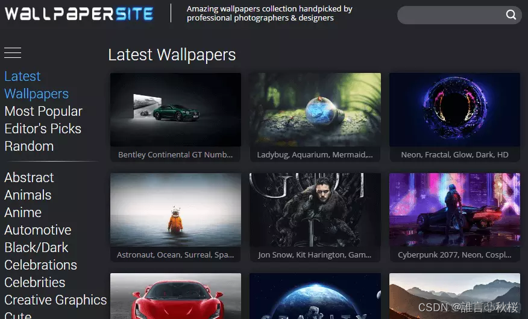Click the 'Astronaut, Ocean, Surreal, Spa...' caption
The height and width of the screenshot is (319, 528).
175,254
